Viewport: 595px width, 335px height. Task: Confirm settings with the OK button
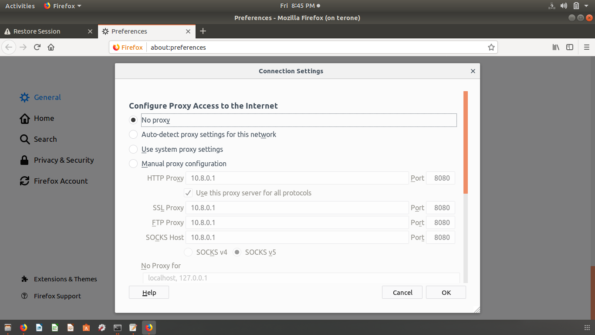click(446, 292)
